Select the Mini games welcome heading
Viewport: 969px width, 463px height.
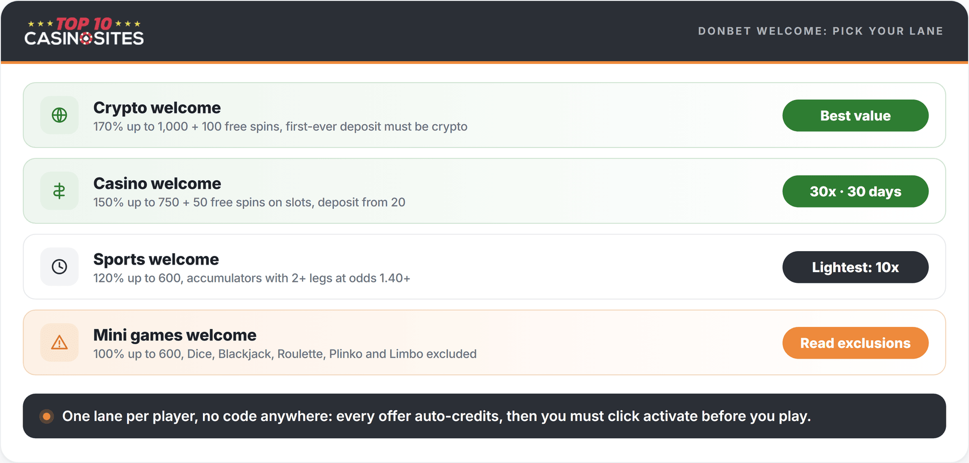point(175,336)
